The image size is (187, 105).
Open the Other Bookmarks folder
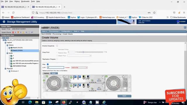click(x=178, y=17)
